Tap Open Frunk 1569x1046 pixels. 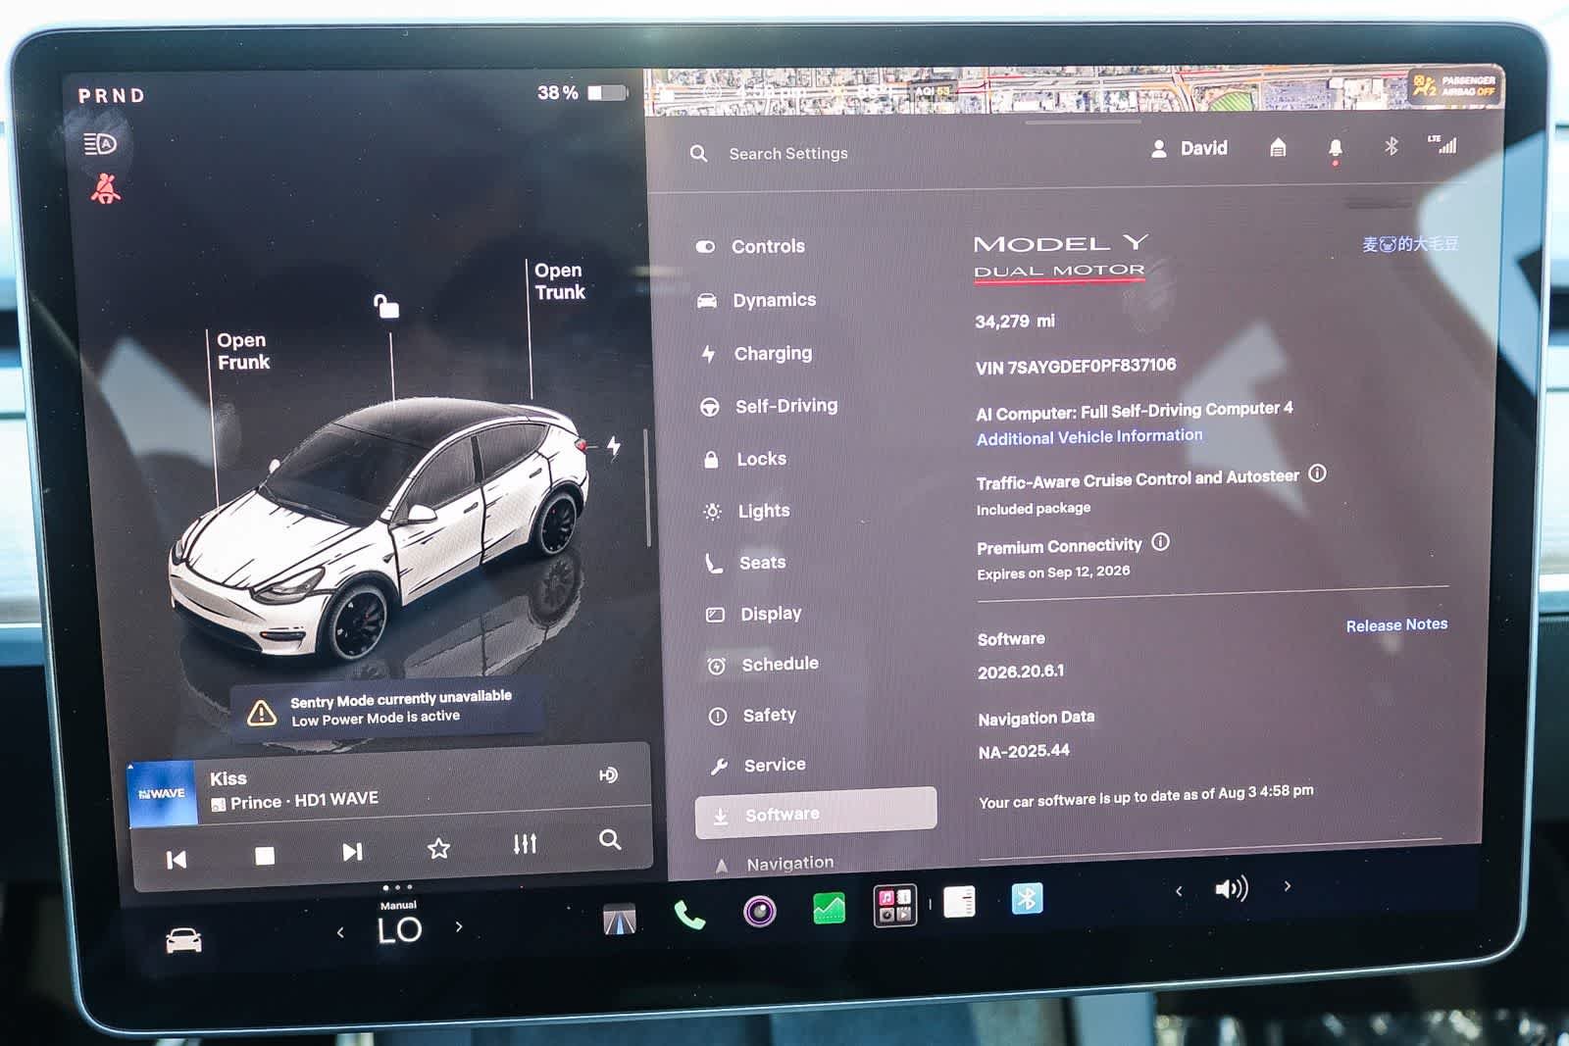pyautogui.click(x=243, y=351)
